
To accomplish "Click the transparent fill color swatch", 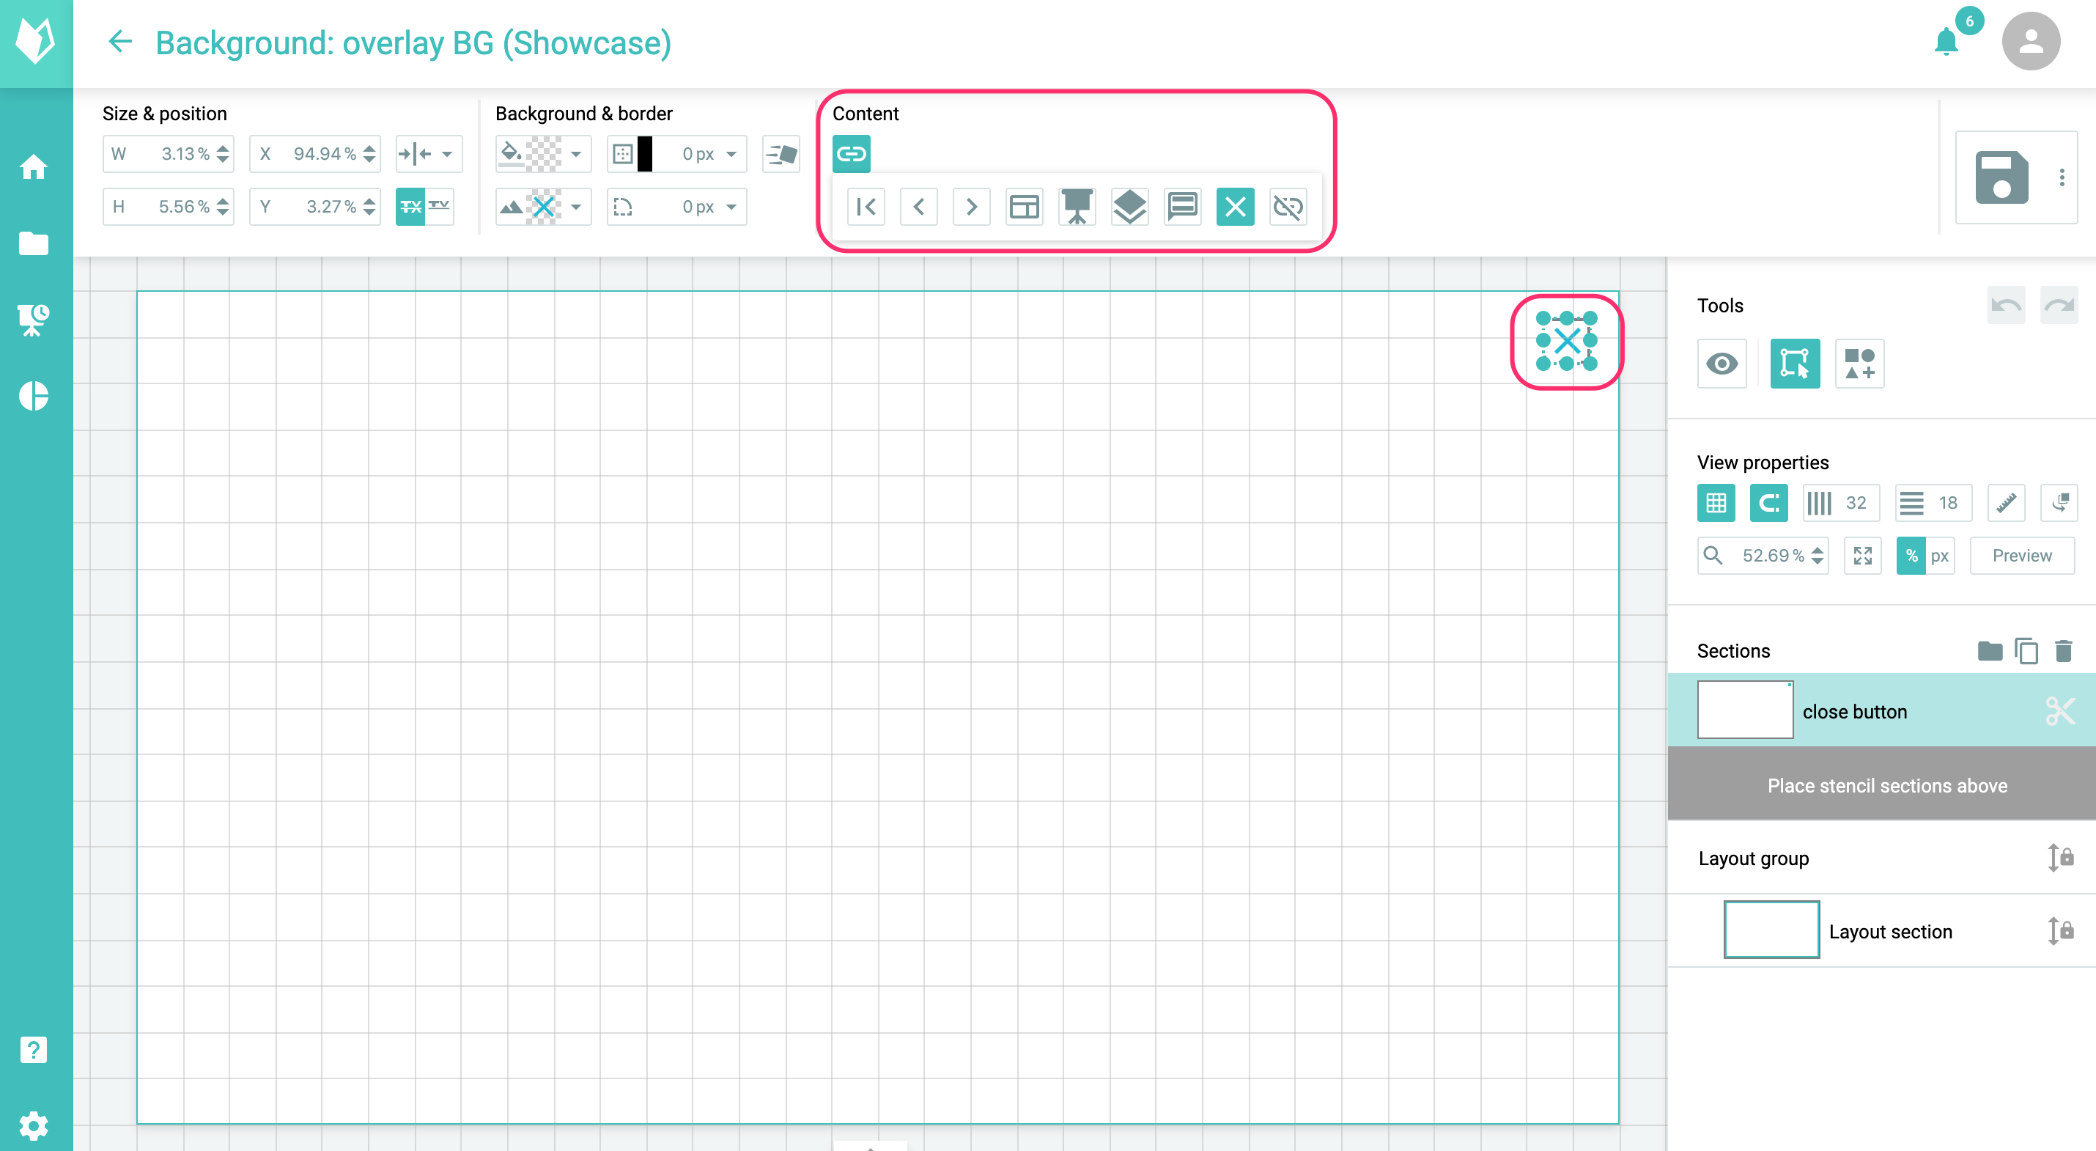I will pyautogui.click(x=544, y=154).
